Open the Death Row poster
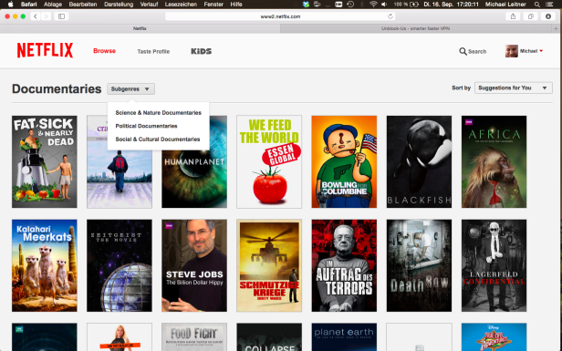 pos(419,265)
